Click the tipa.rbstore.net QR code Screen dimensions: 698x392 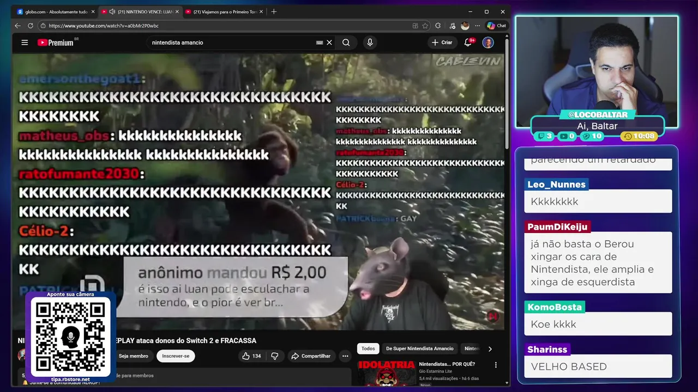click(x=70, y=337)
